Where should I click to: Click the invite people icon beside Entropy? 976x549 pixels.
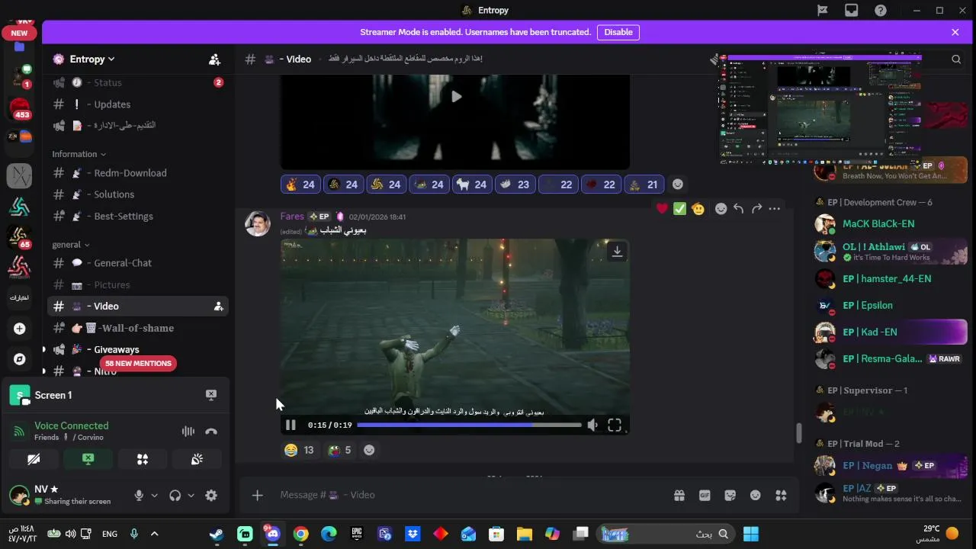[214, 59]
